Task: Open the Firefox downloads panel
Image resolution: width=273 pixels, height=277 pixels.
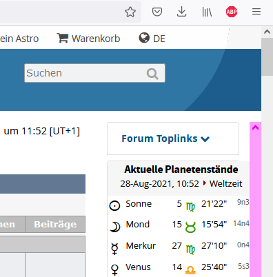Action: 181,12
